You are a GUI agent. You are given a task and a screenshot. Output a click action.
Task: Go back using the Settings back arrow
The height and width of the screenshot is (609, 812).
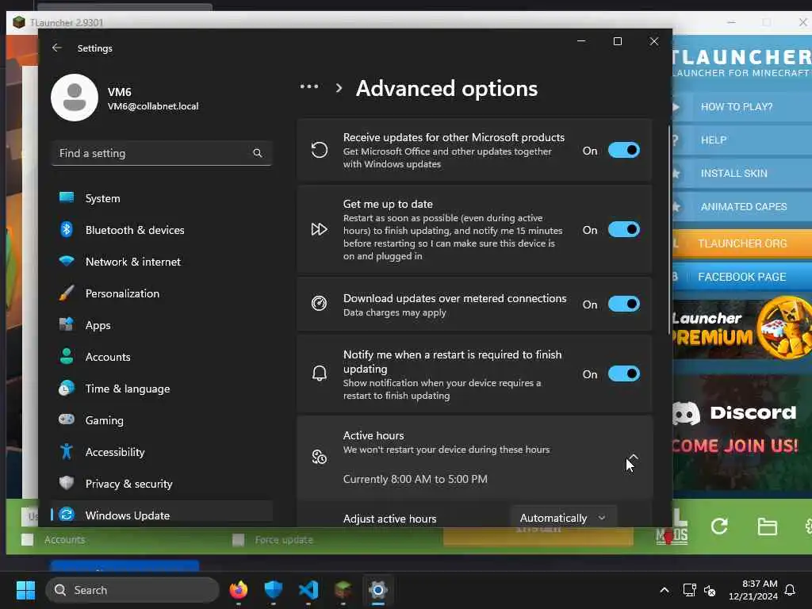pos(57,48)
